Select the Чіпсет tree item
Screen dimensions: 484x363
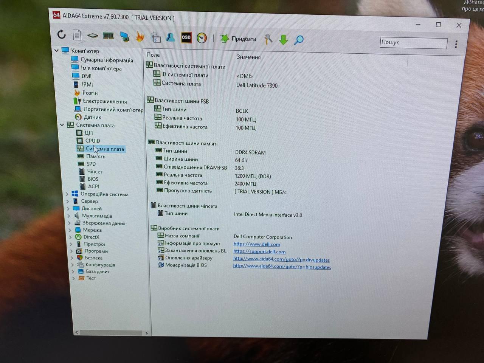95,171
